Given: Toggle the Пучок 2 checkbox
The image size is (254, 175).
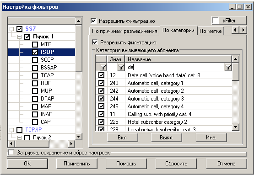Looking at the screenshot, I should point(27,138).
